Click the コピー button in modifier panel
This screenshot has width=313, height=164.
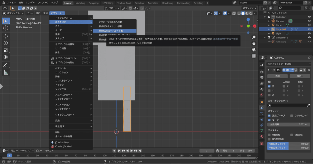click(x=300, y=76)
